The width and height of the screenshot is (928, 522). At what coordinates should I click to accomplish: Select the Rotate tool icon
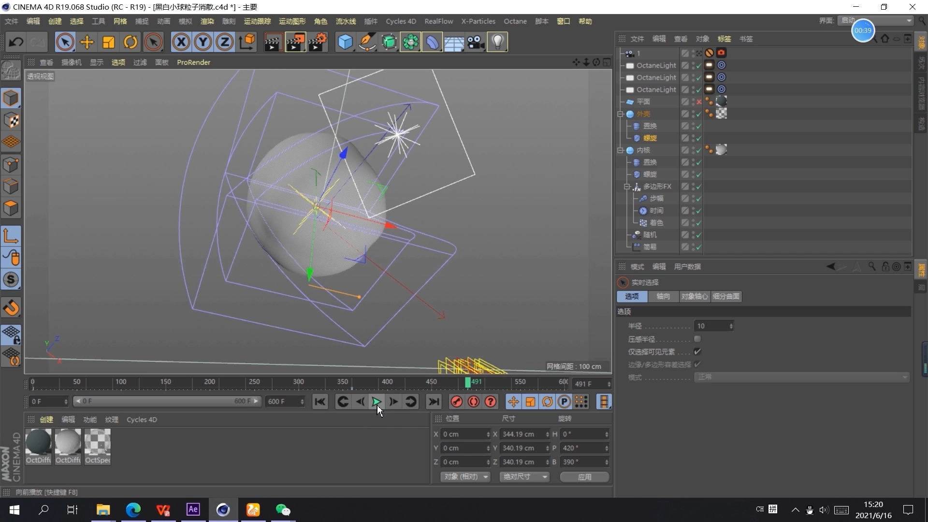(130, 42)
